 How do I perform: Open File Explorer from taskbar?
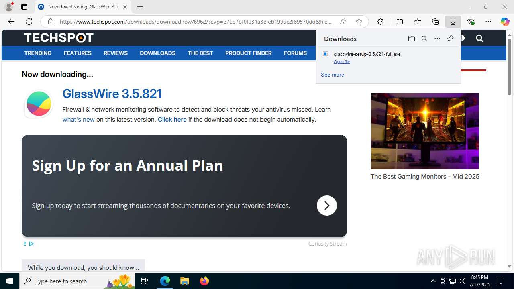[x=185, y=281]
